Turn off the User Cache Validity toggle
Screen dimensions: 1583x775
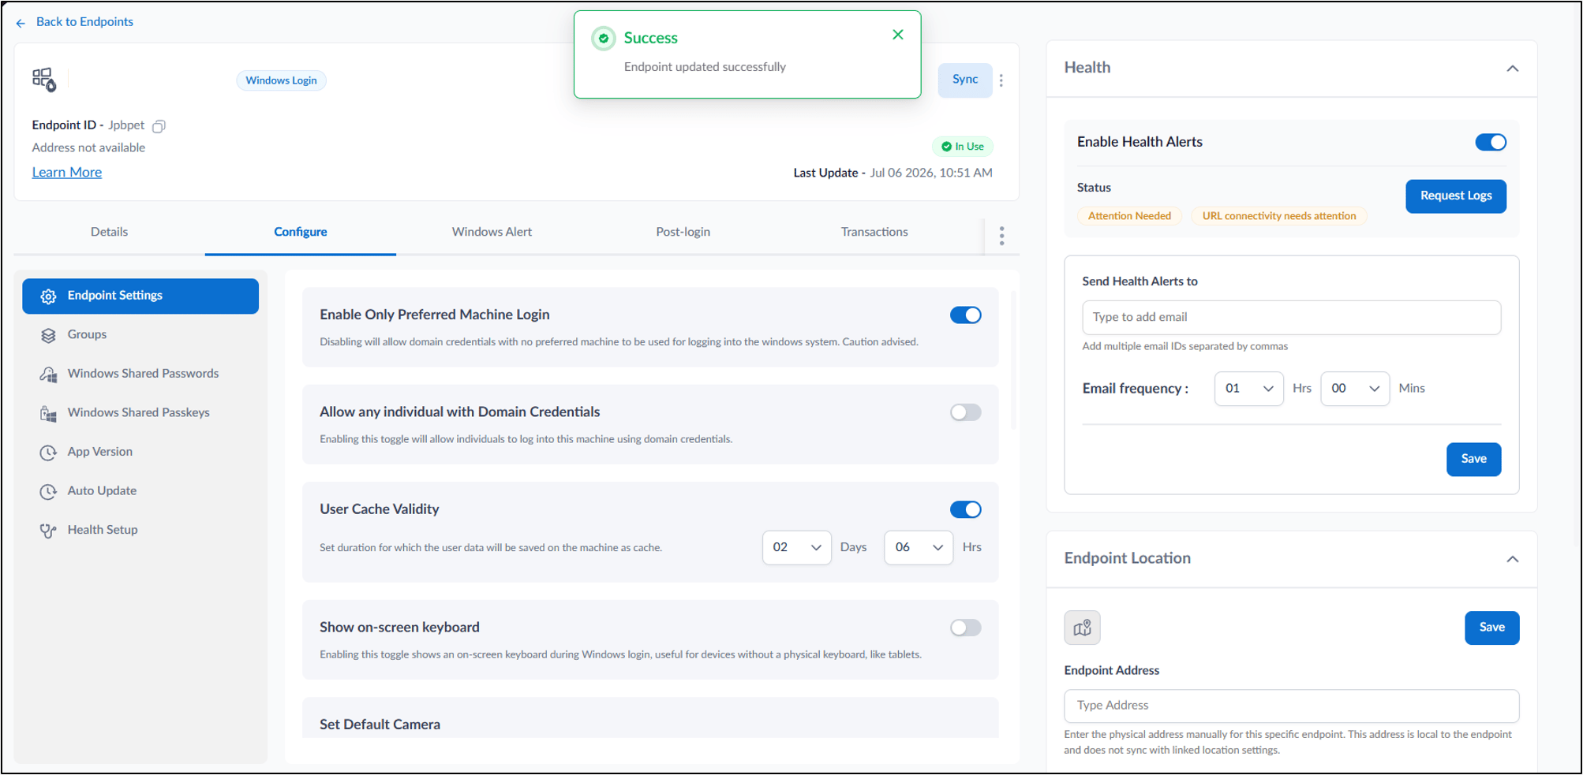tap(965, 509)
